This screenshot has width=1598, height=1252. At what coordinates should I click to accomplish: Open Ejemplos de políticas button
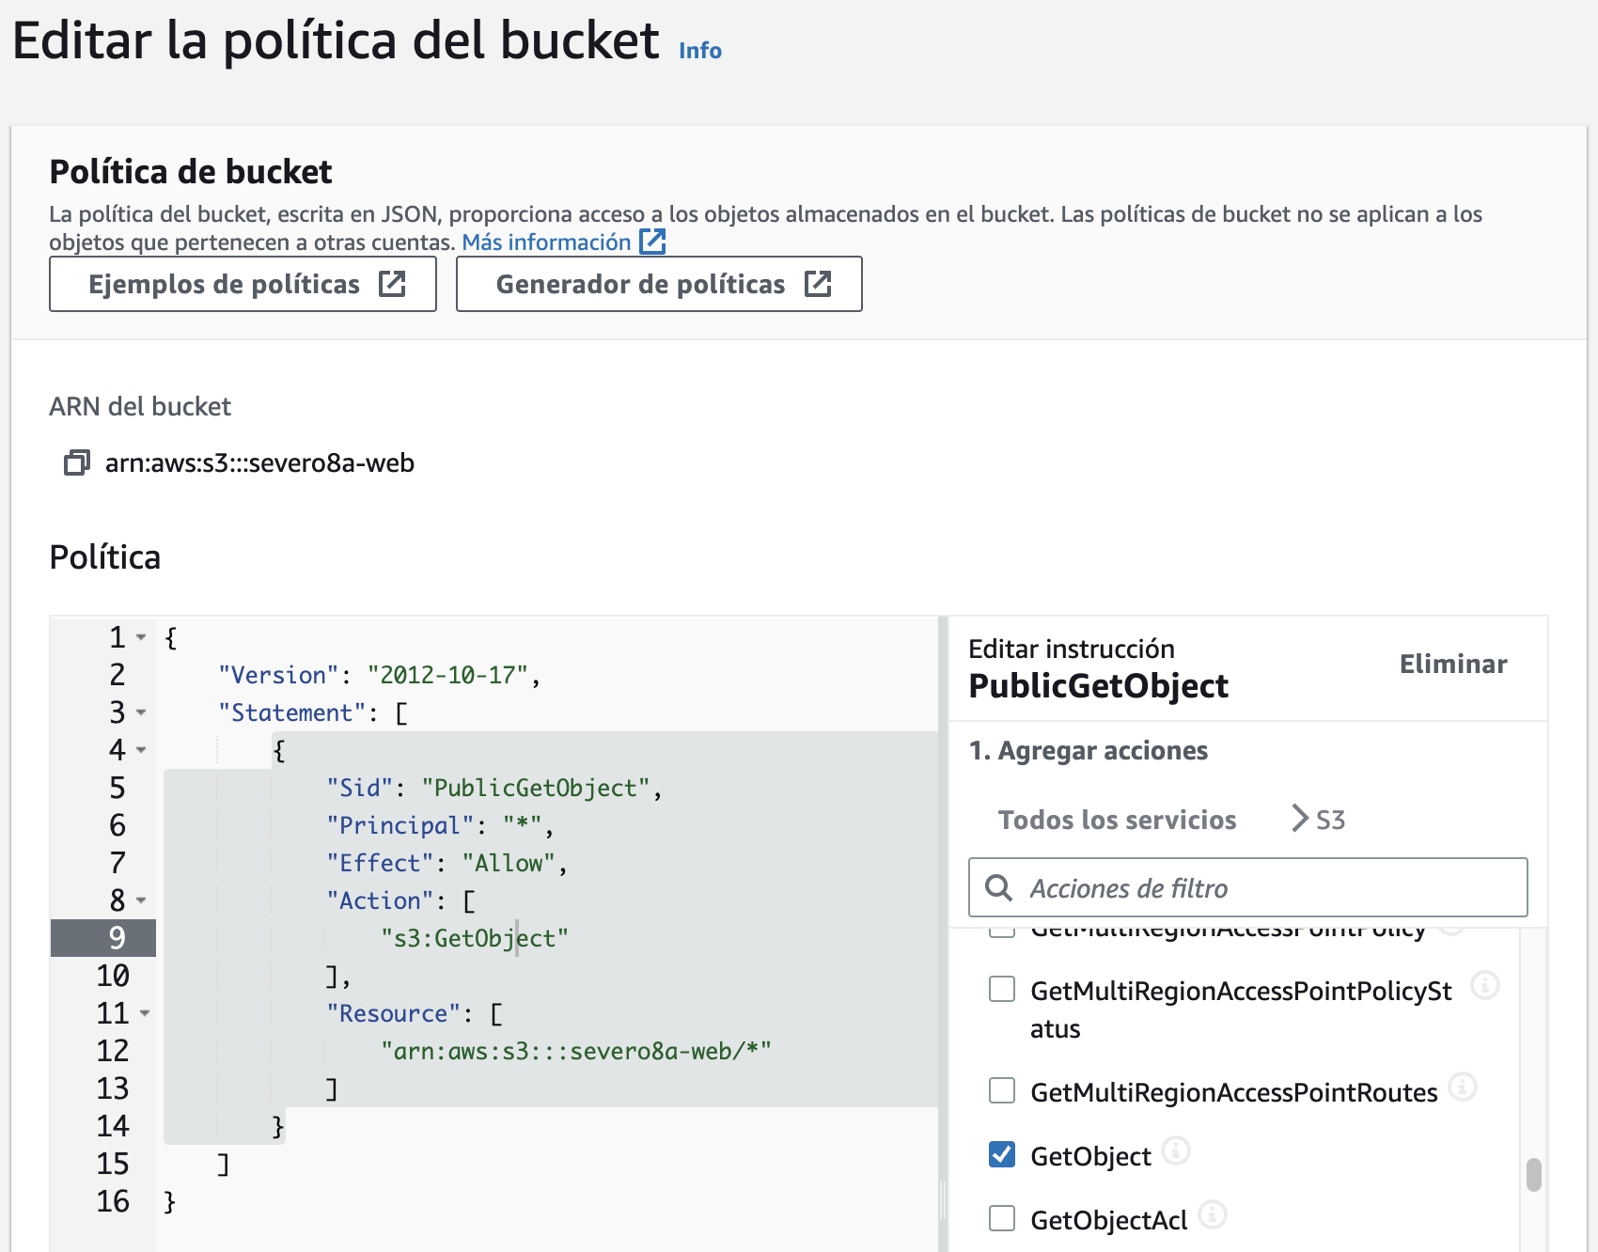pyautogui.click(x=243, y=284)
